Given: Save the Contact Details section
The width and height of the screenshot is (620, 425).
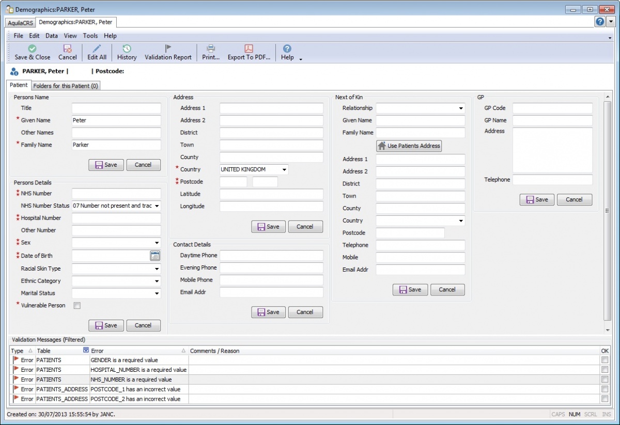Looking at the screenshot, I should coord(268,312).
